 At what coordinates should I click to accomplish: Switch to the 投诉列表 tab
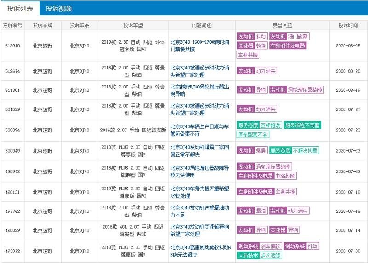20,8
